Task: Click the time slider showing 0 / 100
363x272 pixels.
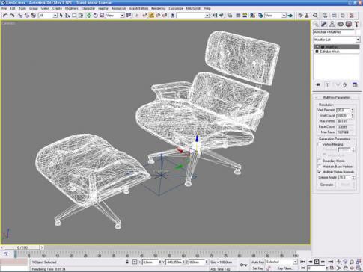Action: 22,247
